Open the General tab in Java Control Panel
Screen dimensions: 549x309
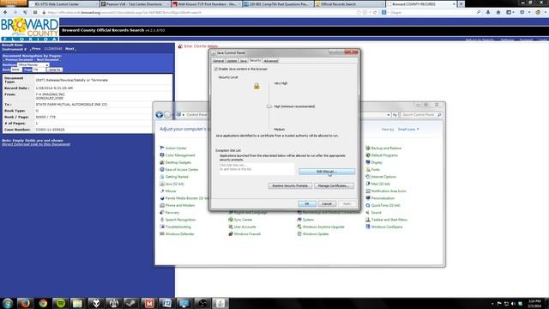pyautogui.click(x=218, y=61)
